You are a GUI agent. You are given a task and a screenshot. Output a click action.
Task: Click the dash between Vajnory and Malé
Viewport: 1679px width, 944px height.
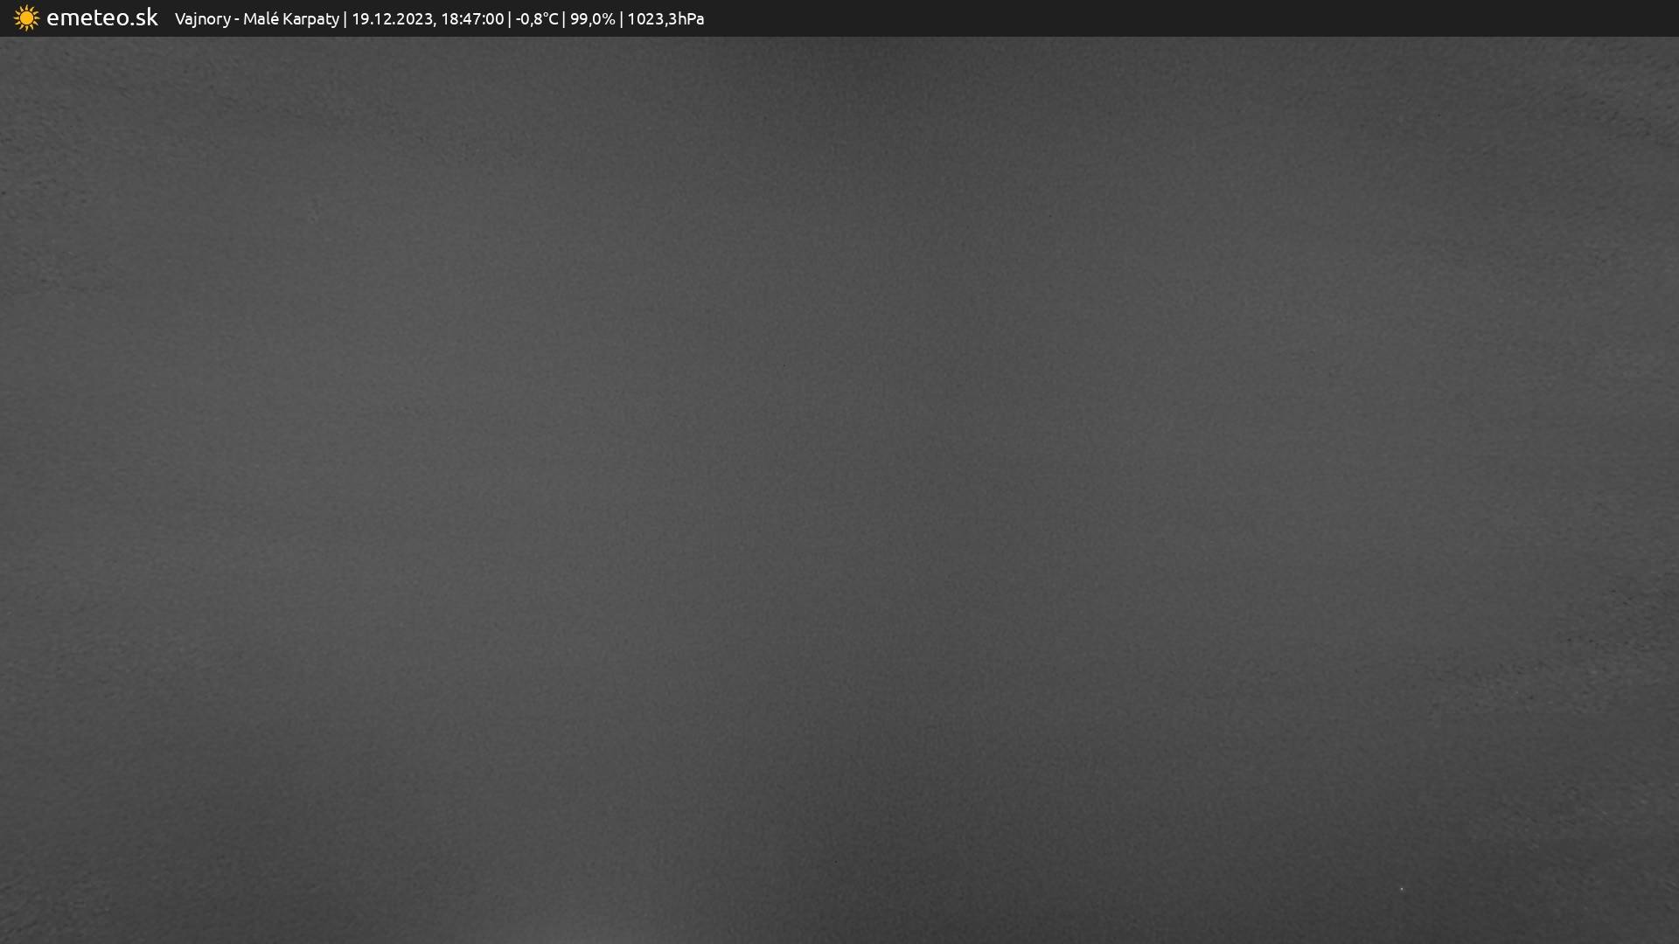237,19
